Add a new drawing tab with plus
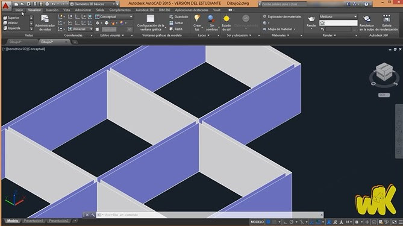This screenshot has height=226, width=403. tap(75, 42)
